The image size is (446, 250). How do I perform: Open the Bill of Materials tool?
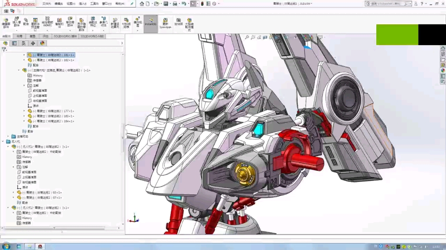tap(126, 23)
